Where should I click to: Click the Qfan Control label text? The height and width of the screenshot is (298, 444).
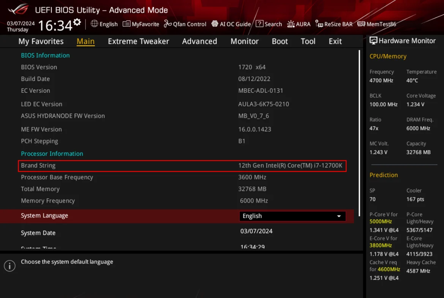190,24
